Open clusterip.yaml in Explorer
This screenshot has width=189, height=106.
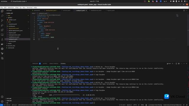pos(13,24)
